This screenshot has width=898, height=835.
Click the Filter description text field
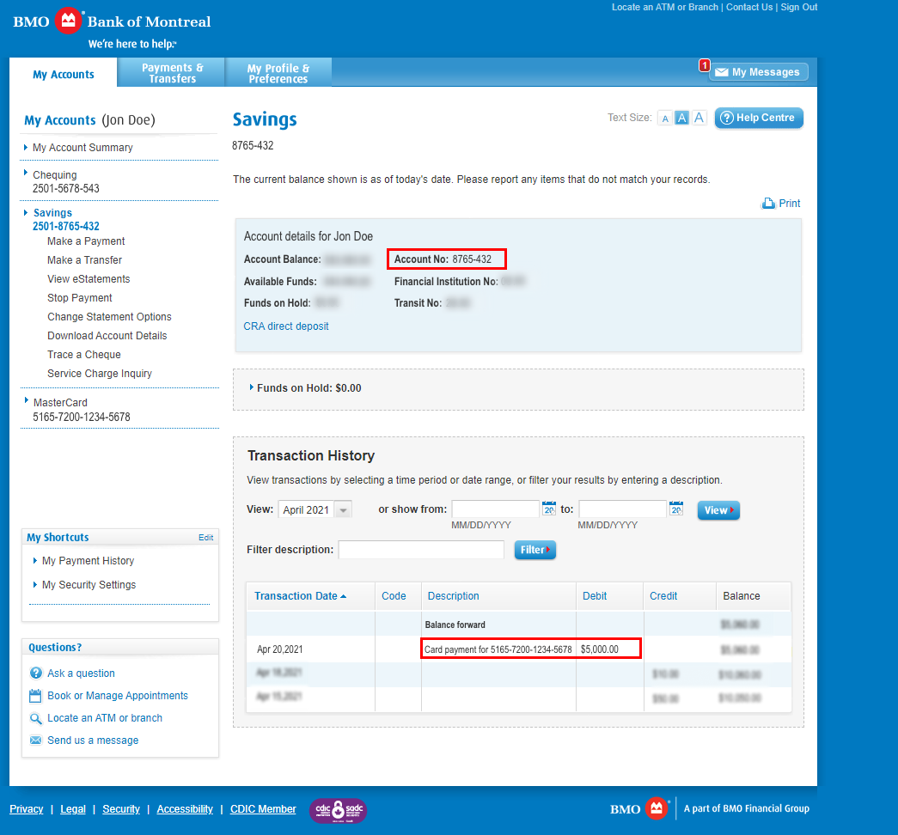click(421, 550)
